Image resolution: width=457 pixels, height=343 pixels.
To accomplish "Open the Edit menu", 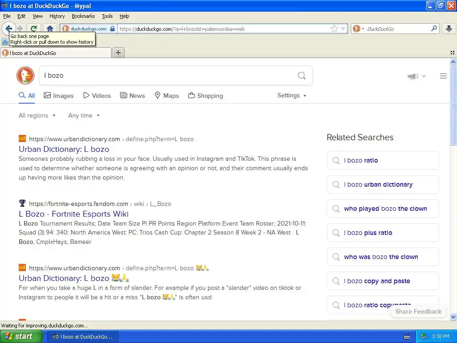I will pyautogui.click(x=21, y=16).
